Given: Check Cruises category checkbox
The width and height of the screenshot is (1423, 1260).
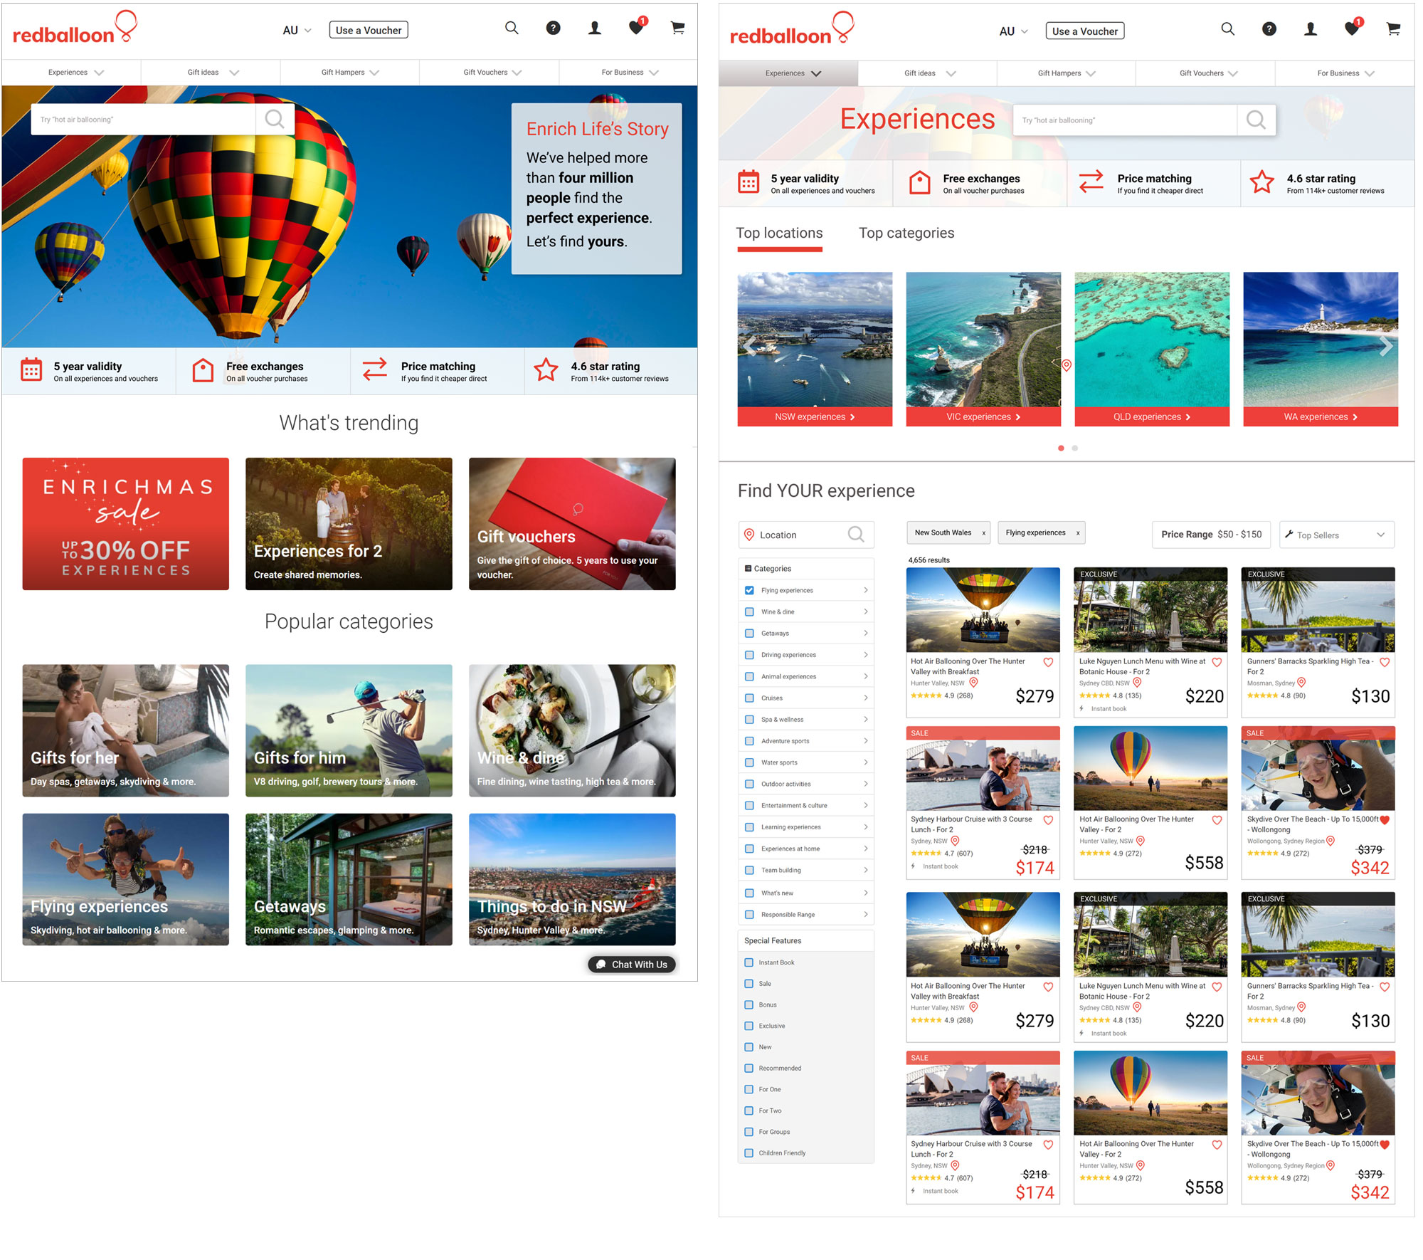Looking at the screenshot, I should point(749,698).
